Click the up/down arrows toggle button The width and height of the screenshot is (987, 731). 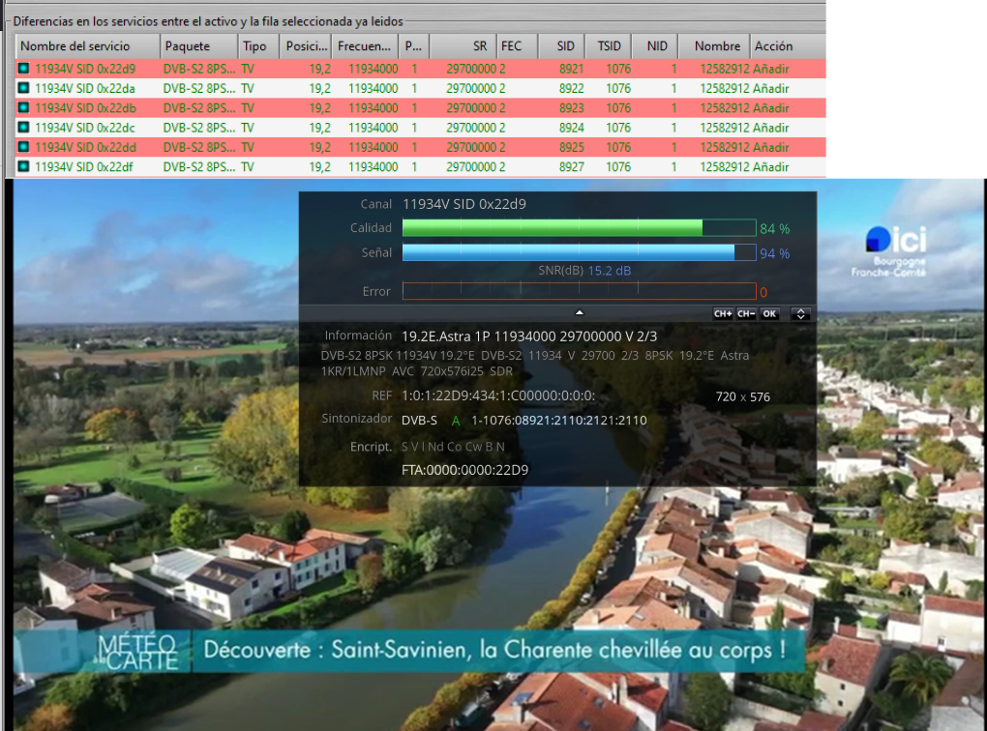pos(800,314)
